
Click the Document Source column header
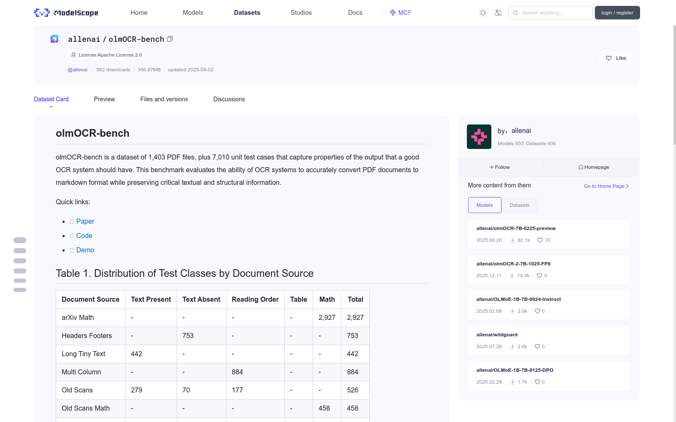(x=90, y=300)
